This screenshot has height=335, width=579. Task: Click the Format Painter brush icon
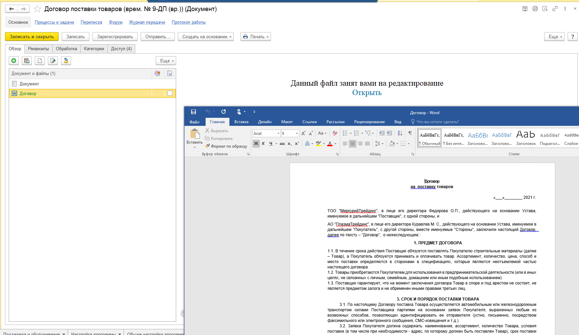(x=208, y=146)
